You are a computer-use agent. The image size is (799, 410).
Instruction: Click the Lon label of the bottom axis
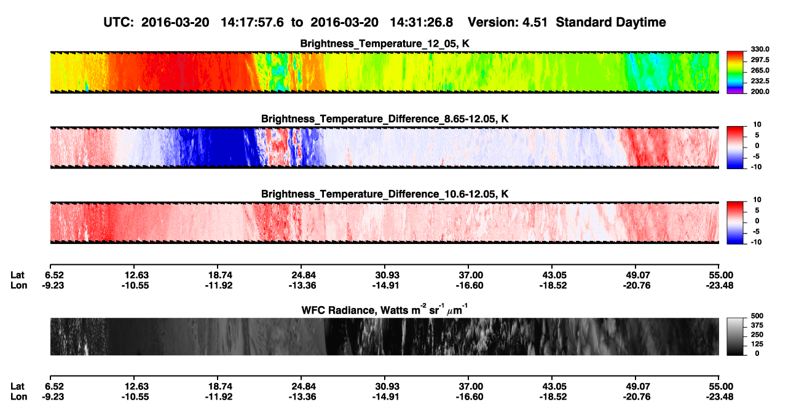18,396
